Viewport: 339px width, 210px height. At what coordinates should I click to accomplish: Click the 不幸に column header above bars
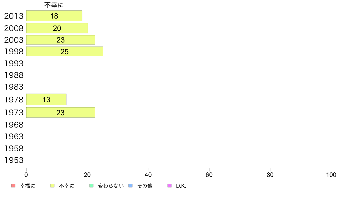(54, 5)
